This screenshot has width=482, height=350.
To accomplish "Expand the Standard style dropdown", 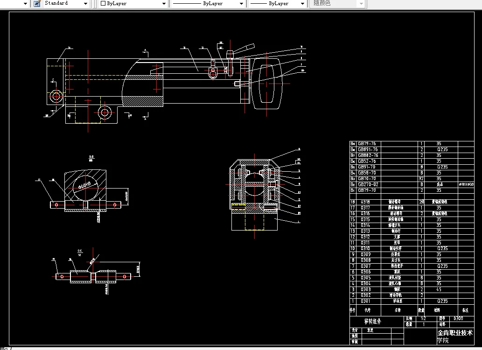I will (85, 4).
